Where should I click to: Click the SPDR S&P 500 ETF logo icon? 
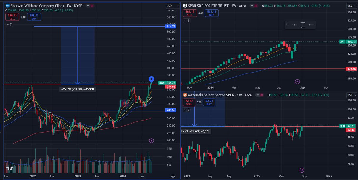(185, 5)
